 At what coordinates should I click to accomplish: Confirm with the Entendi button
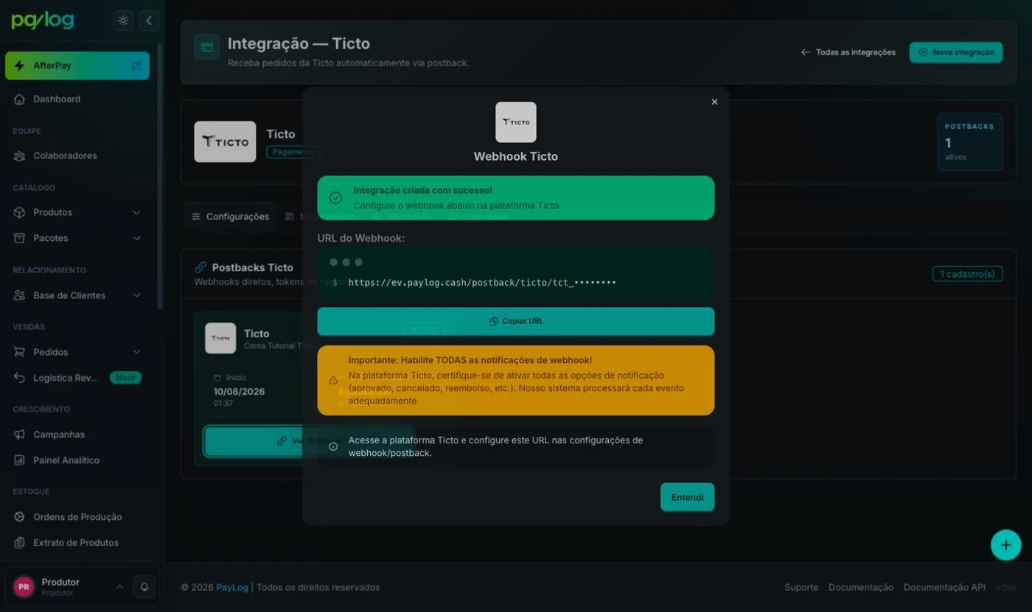tap(687, 497)
